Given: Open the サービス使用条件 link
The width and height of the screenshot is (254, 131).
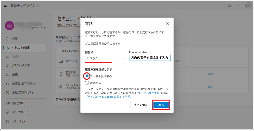Looking at the screenshot, I should 149,93.
